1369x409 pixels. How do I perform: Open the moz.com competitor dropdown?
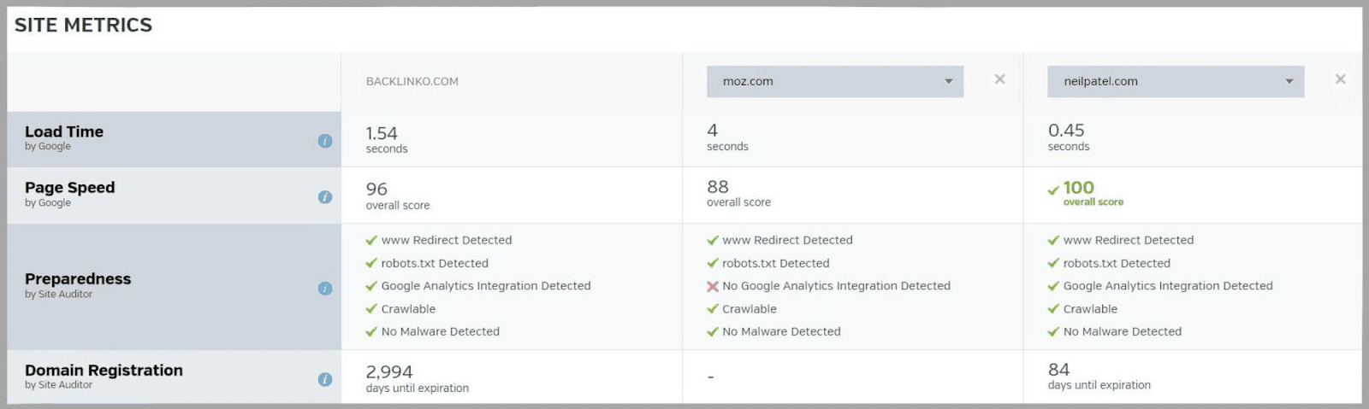pyautogui.click(x=834, y=82)
